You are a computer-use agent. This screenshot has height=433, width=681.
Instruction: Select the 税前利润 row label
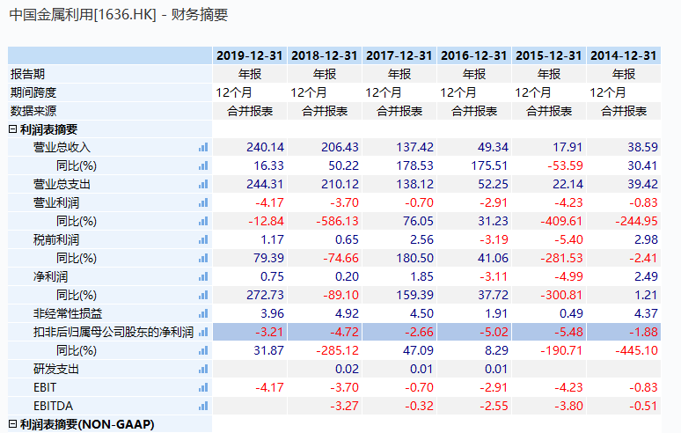[x=56, y=239]
